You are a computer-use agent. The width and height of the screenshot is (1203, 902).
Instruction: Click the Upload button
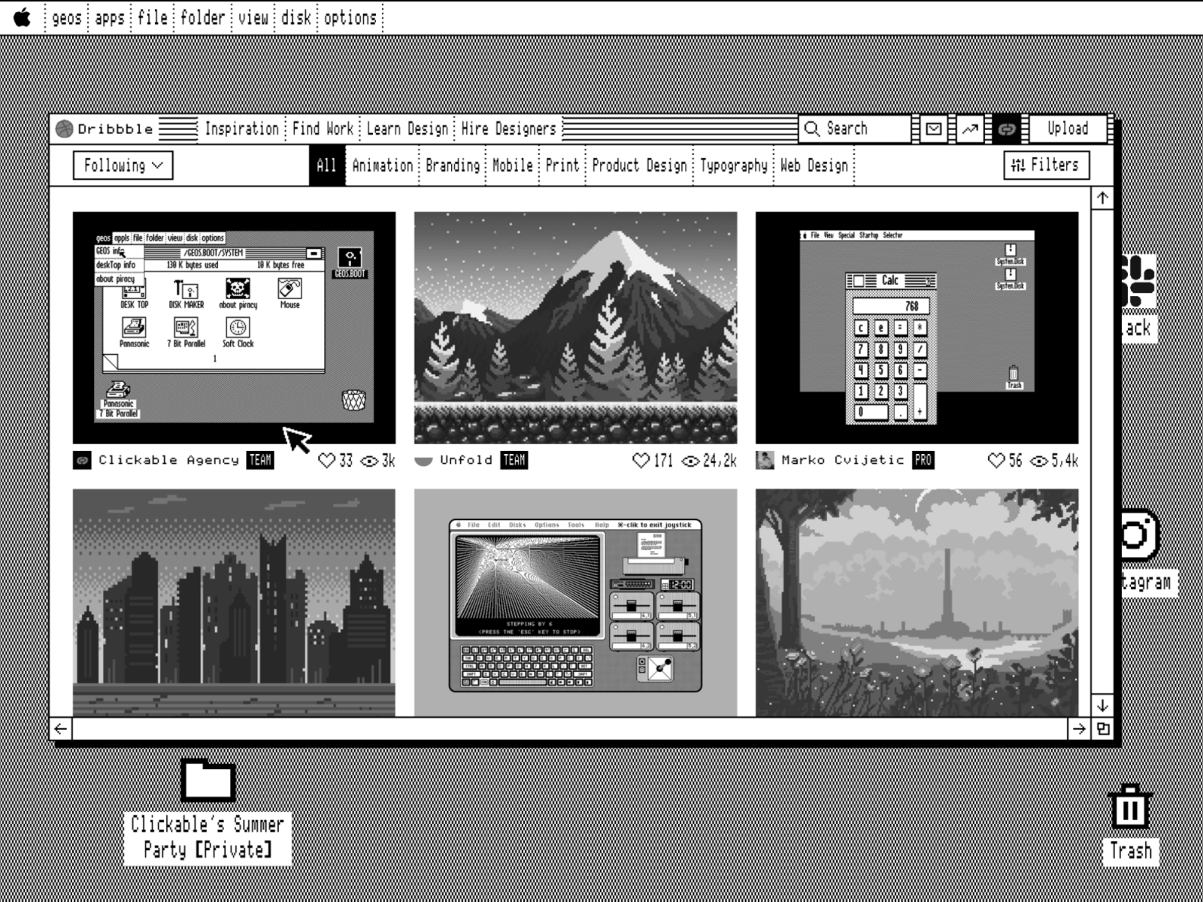tap(1068, 129)
